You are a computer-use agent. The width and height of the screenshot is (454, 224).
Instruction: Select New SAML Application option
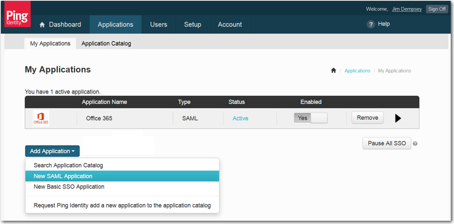pyautogui.click(x=63, y=176)
